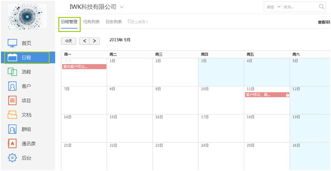Select the 14日 calendar cell
331x171 pixels.
tap(84, 128)
